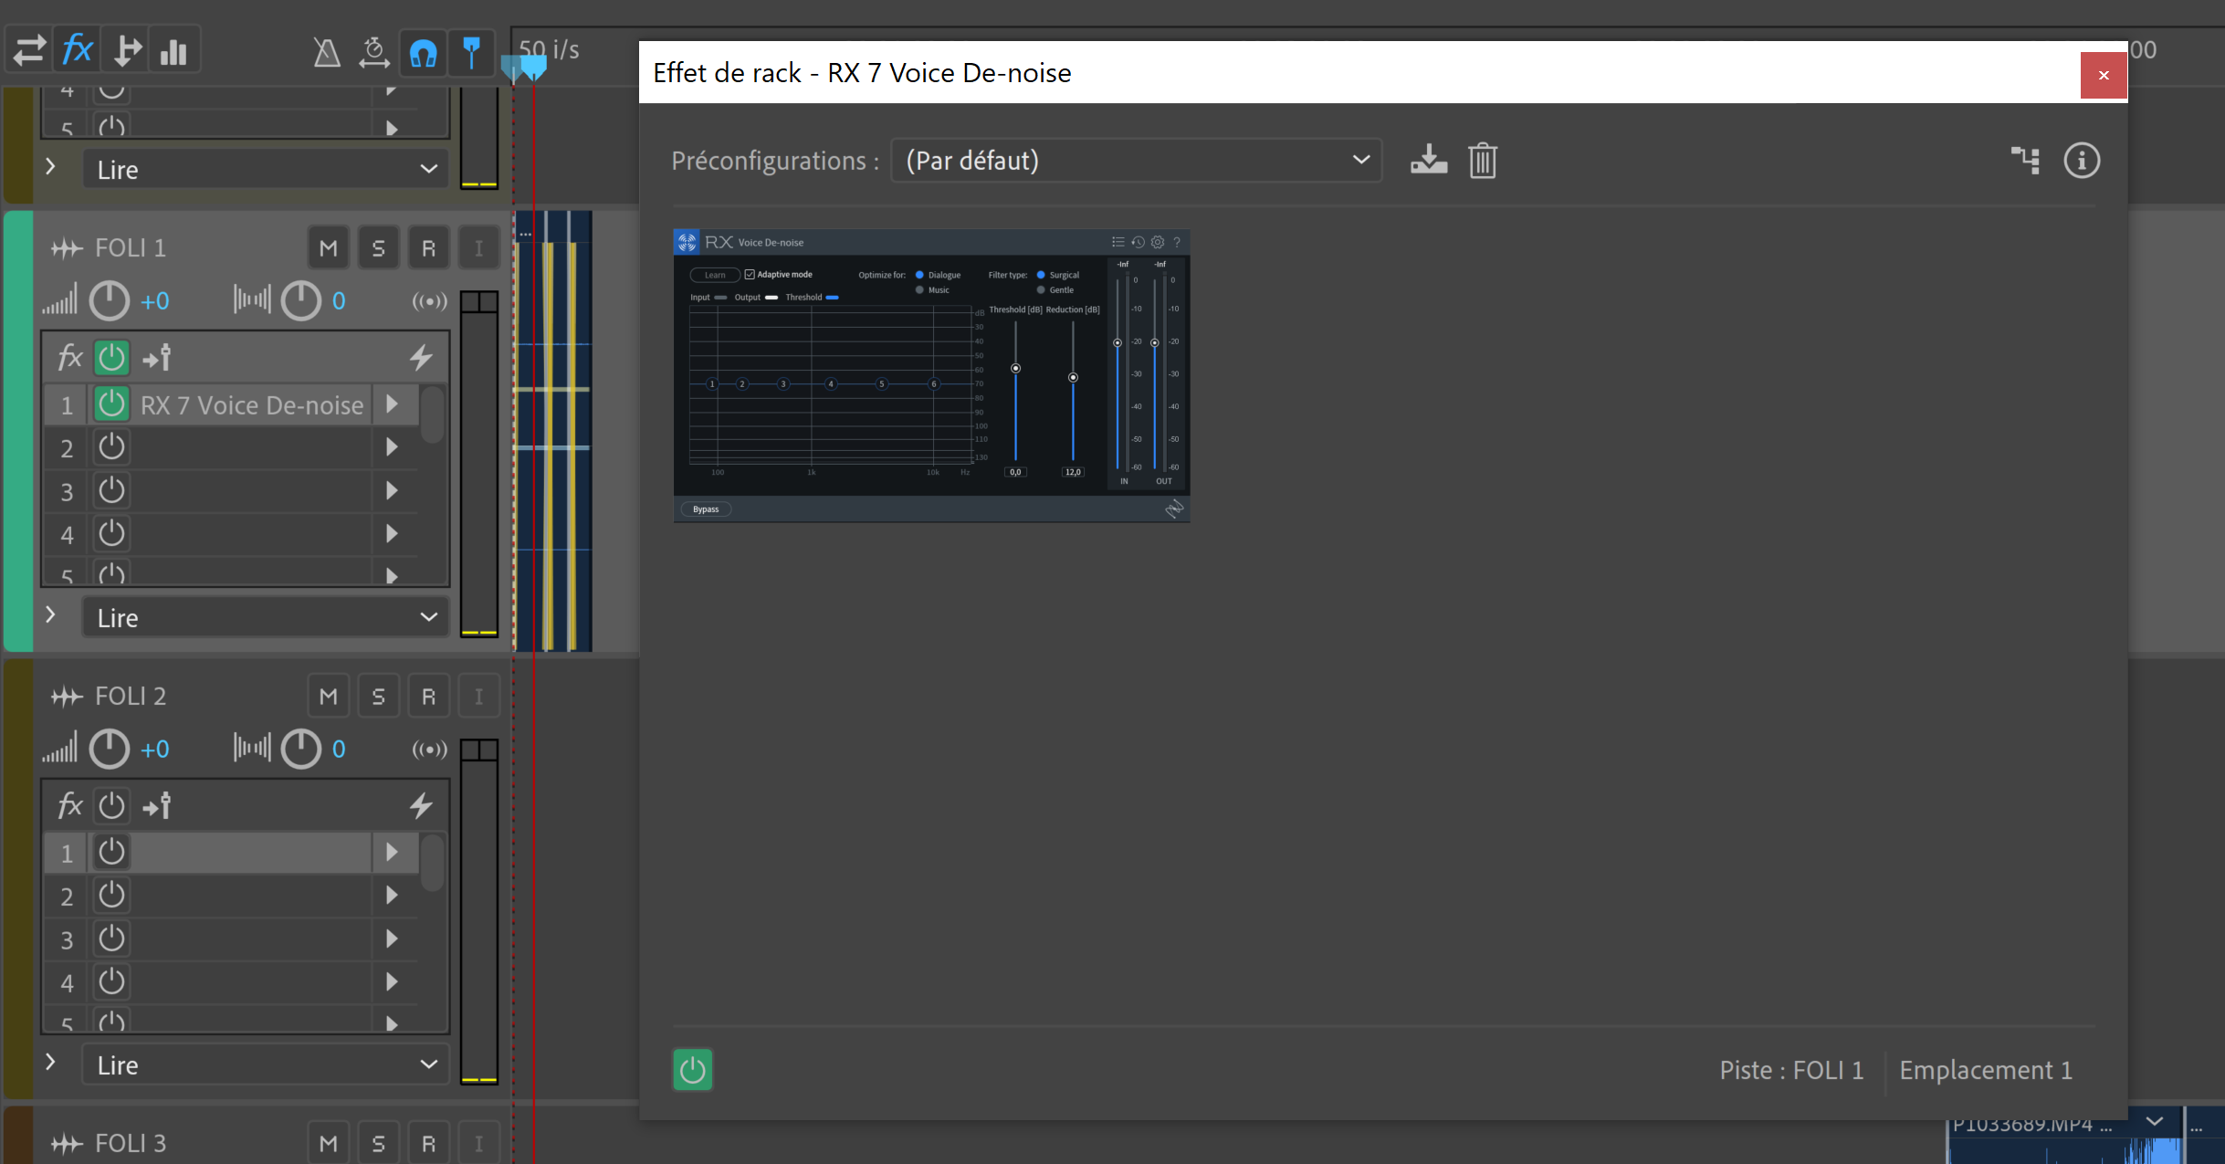Click the Threshold [dB] slider handle
The height and width of the screenshot is (1164, 2225).
(1015, 369)
